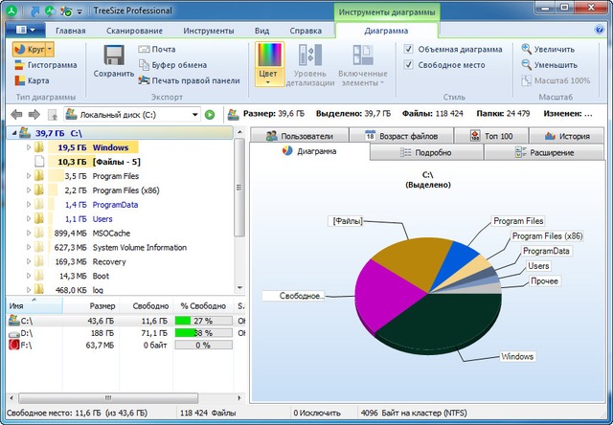The height and width of the screenshot is (425, 613).
Task: Toggle Свободное место checkbox
Action: click(409, 64)
